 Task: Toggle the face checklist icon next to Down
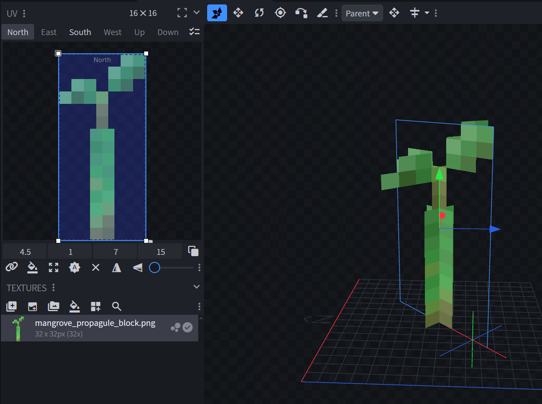pos(194,32)
